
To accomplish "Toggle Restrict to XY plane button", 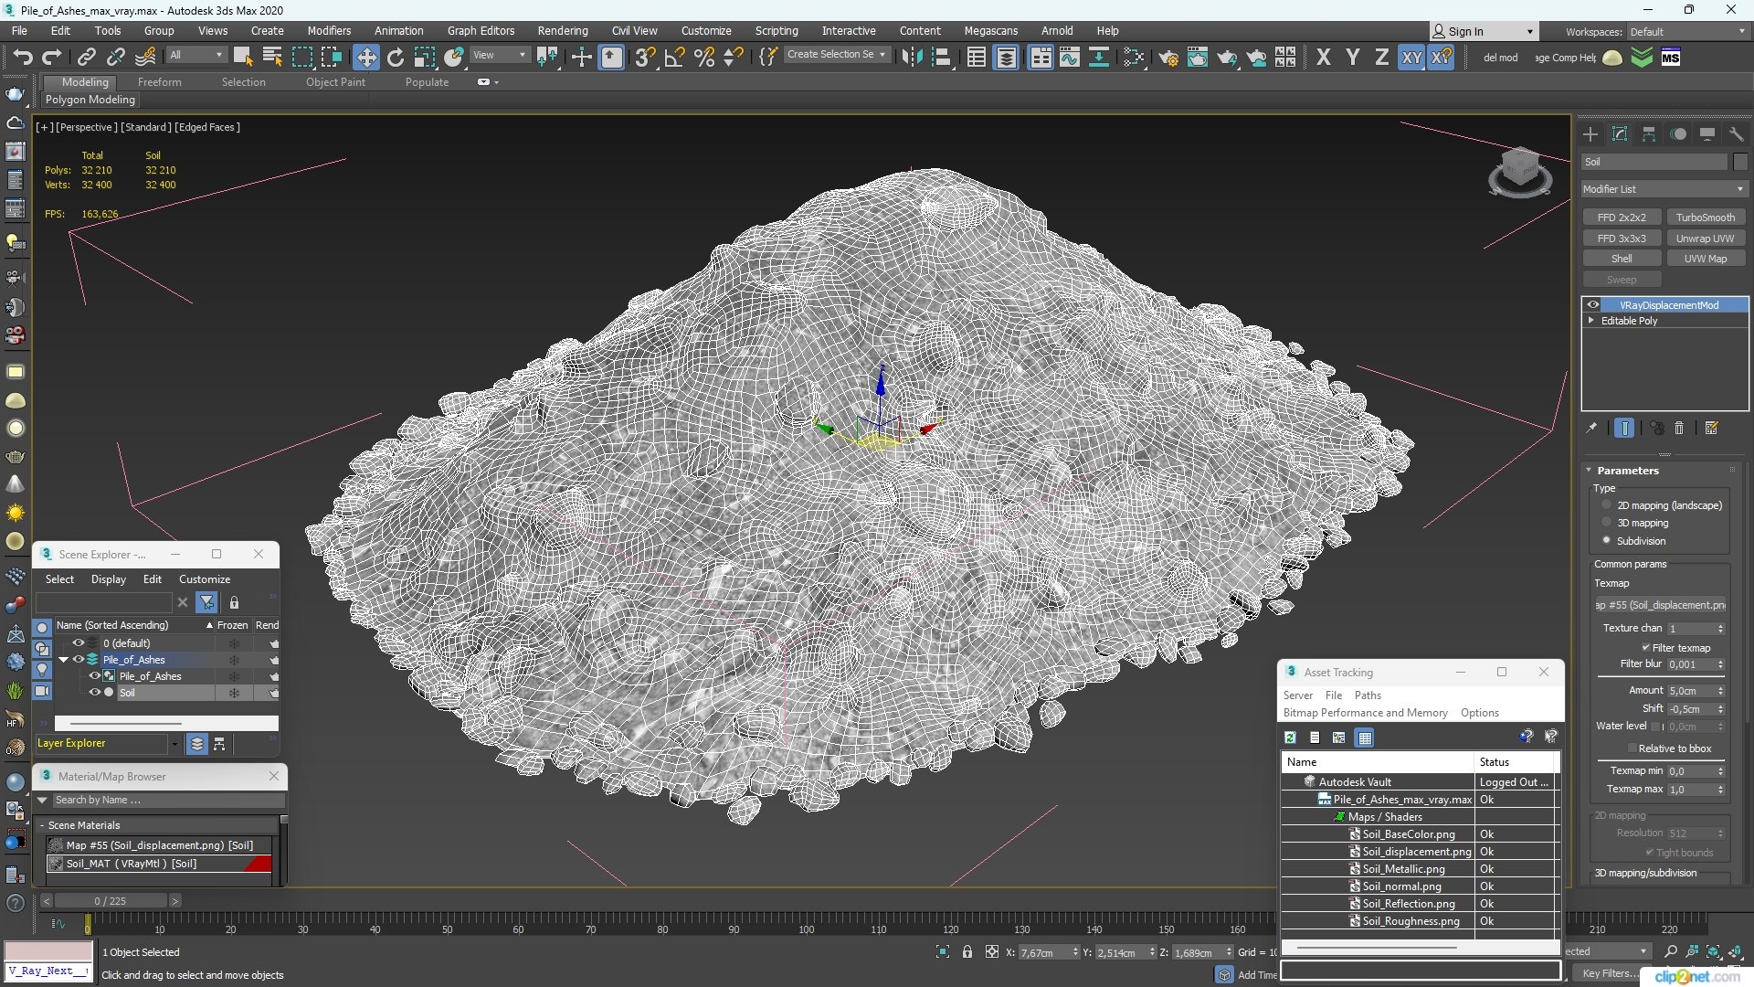I will pos(1412,58).
